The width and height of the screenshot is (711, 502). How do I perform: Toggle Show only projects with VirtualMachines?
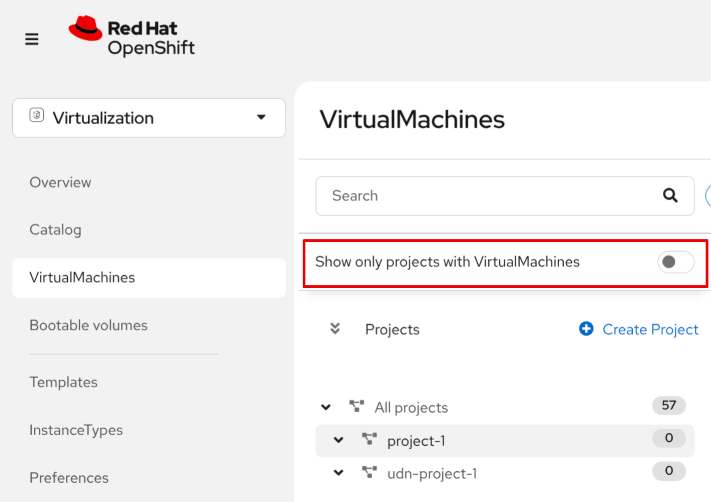(675, 262)
